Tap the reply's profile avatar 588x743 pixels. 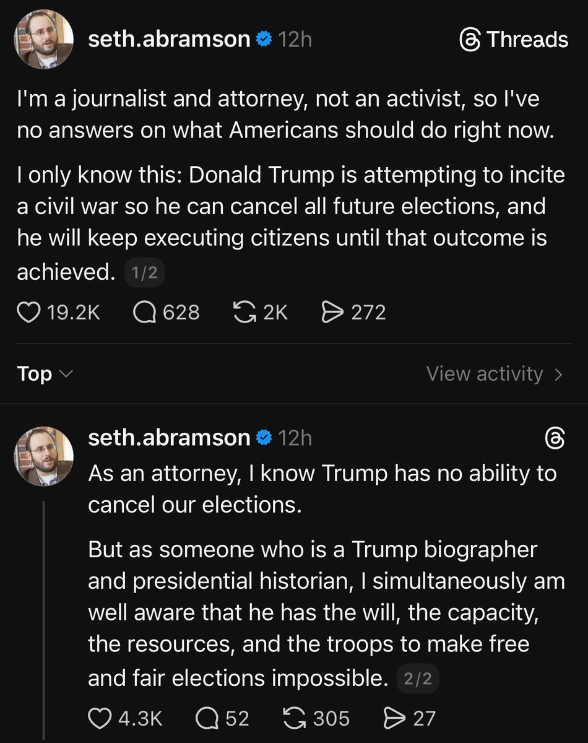[x=44, y=456]
